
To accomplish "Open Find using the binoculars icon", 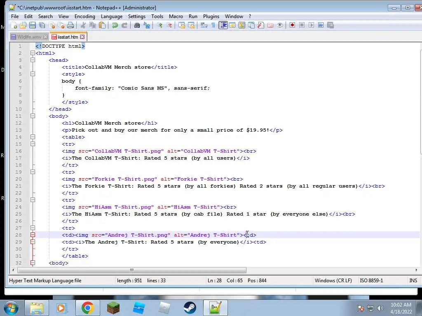I will tap(137, 25).
